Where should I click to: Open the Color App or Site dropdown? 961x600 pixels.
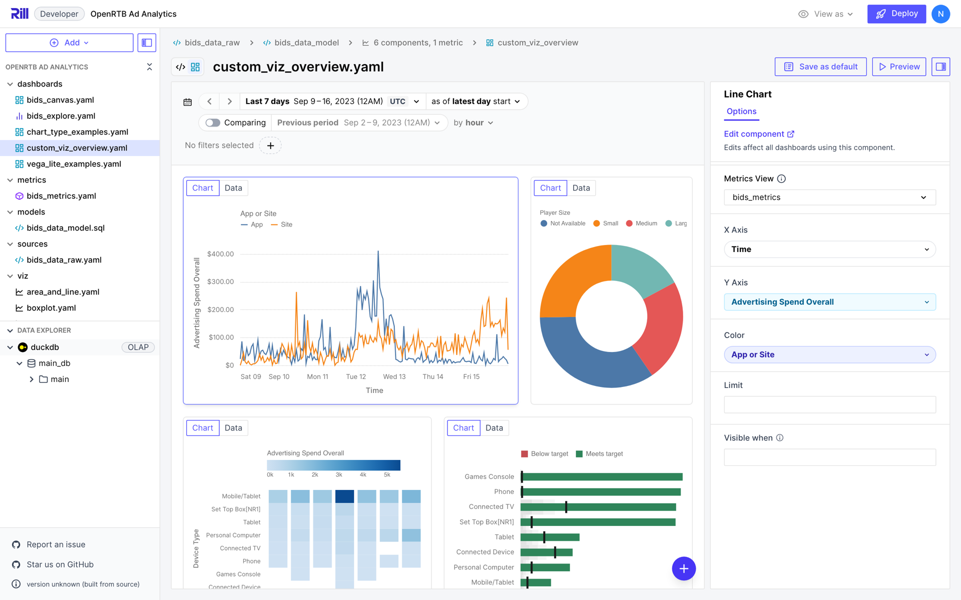[829, 355]
